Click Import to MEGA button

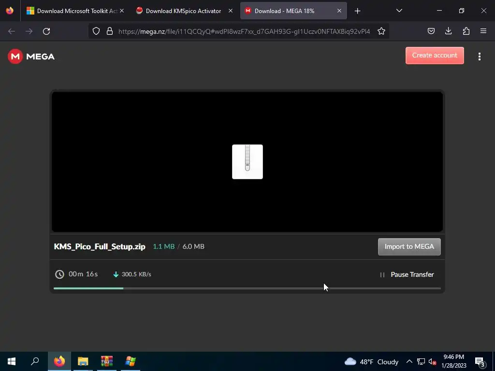(x=409, y=247)
